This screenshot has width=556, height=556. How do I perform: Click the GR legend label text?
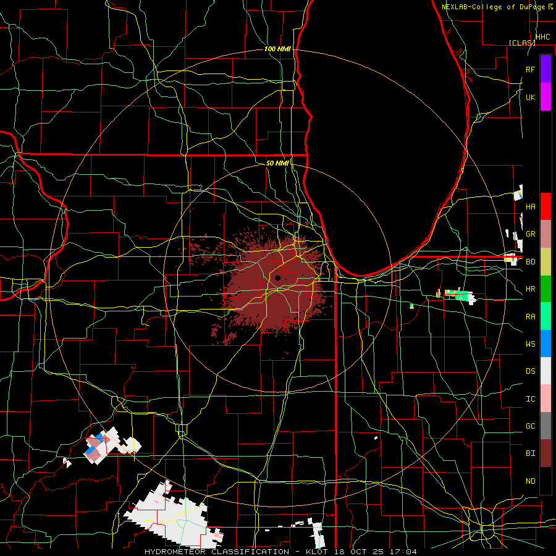click(531, 234)
